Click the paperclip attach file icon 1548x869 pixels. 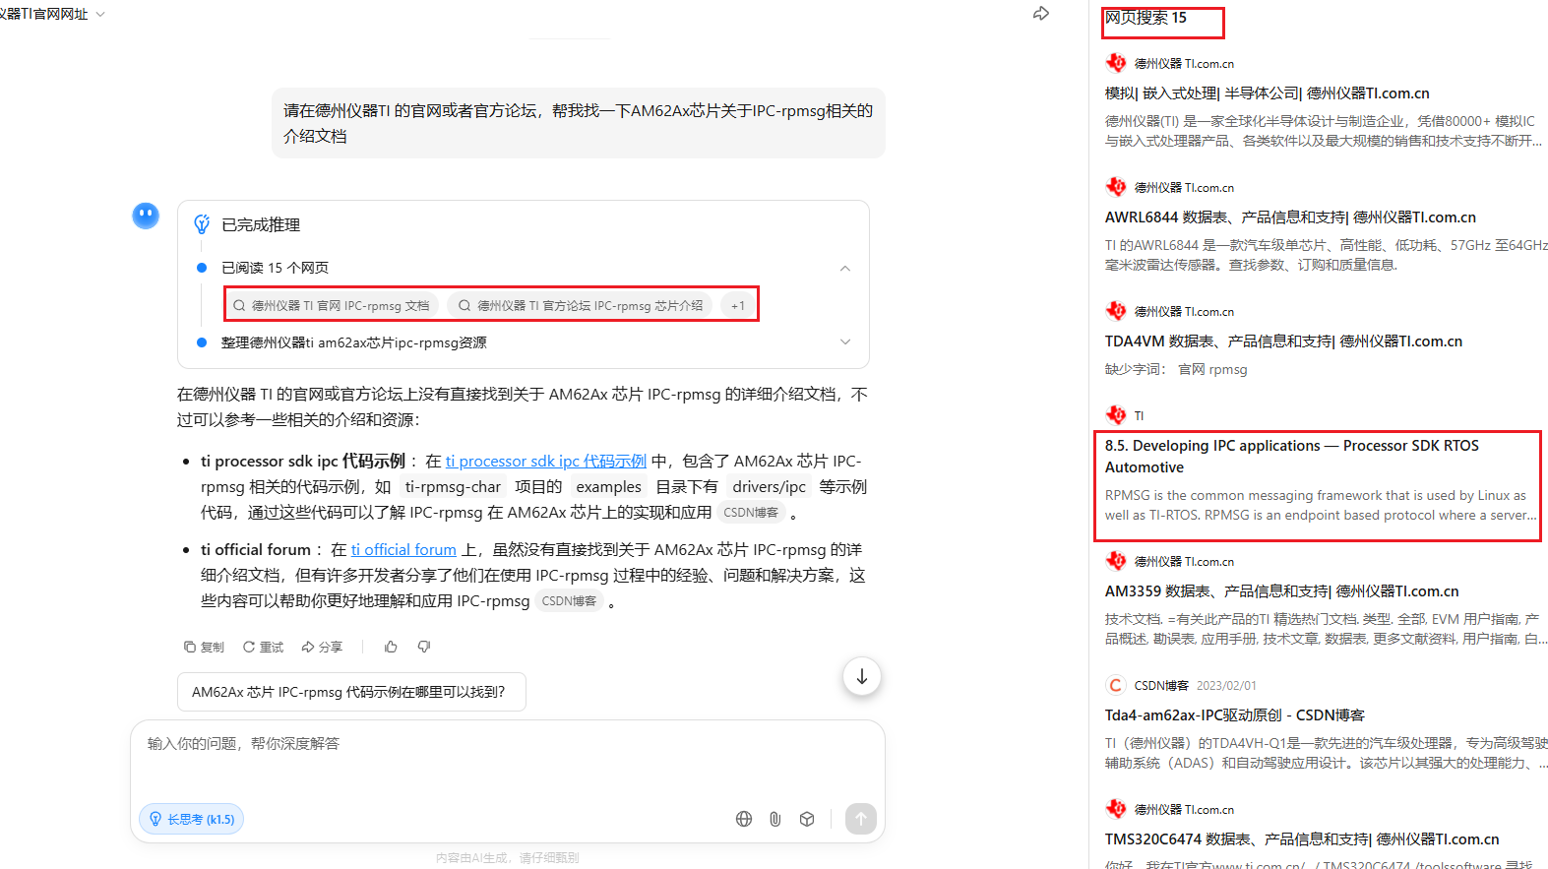coord(775,819)
